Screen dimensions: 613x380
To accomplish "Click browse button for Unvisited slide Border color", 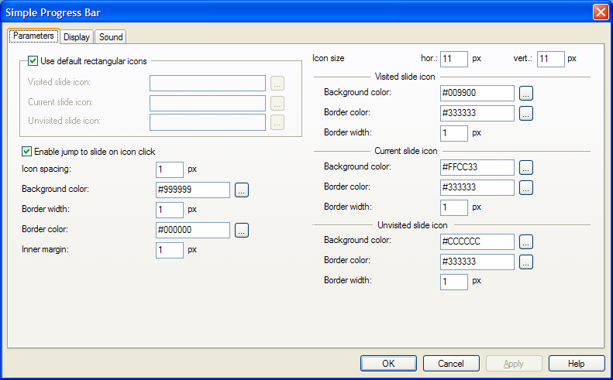I will [x=526, y=262].
